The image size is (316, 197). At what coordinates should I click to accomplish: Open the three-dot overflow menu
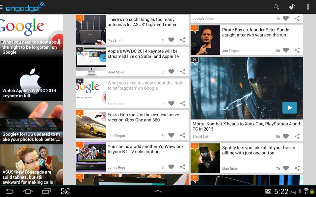pos(308,7)
